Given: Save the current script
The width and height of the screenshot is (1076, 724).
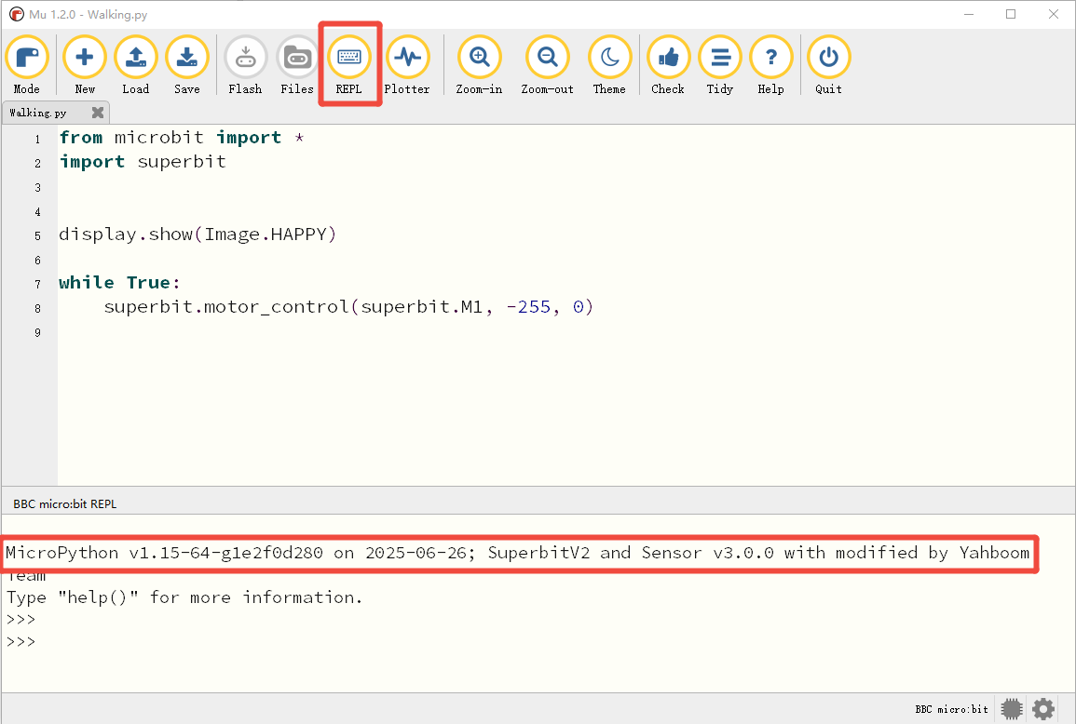Looking at the screenshot, I should pos(186,65).
